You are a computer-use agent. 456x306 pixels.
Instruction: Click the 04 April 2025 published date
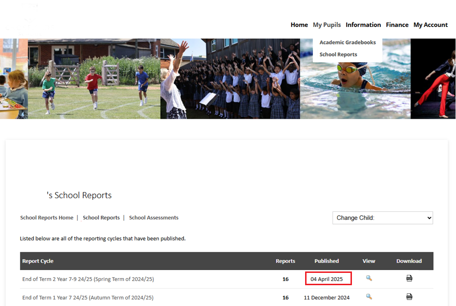tap(326, 279)
